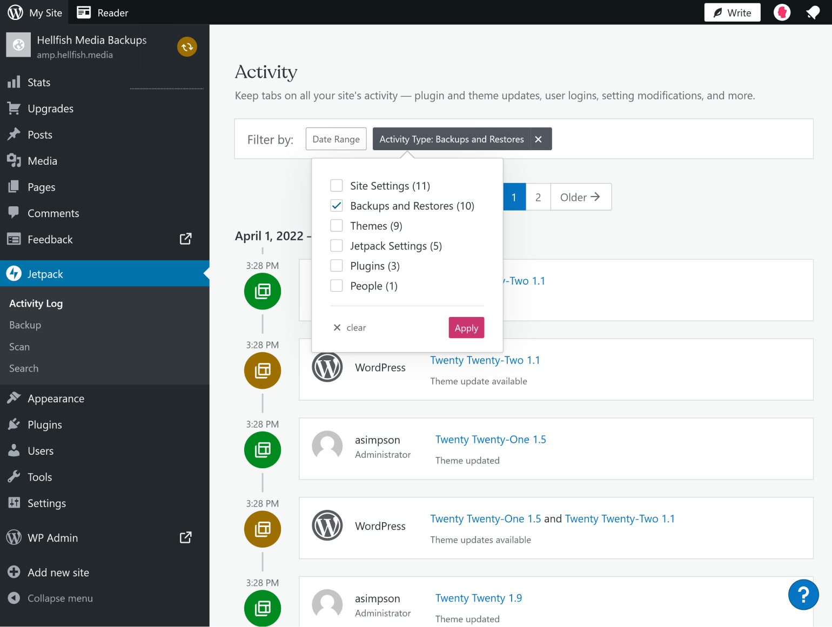Open the Date Range filter dropdown

coord(336,139)
